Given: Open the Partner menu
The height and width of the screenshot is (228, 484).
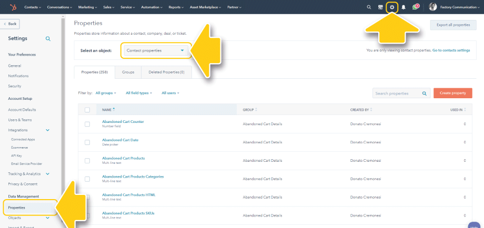Looking at the screenshot, I should (x=234, y=7).
